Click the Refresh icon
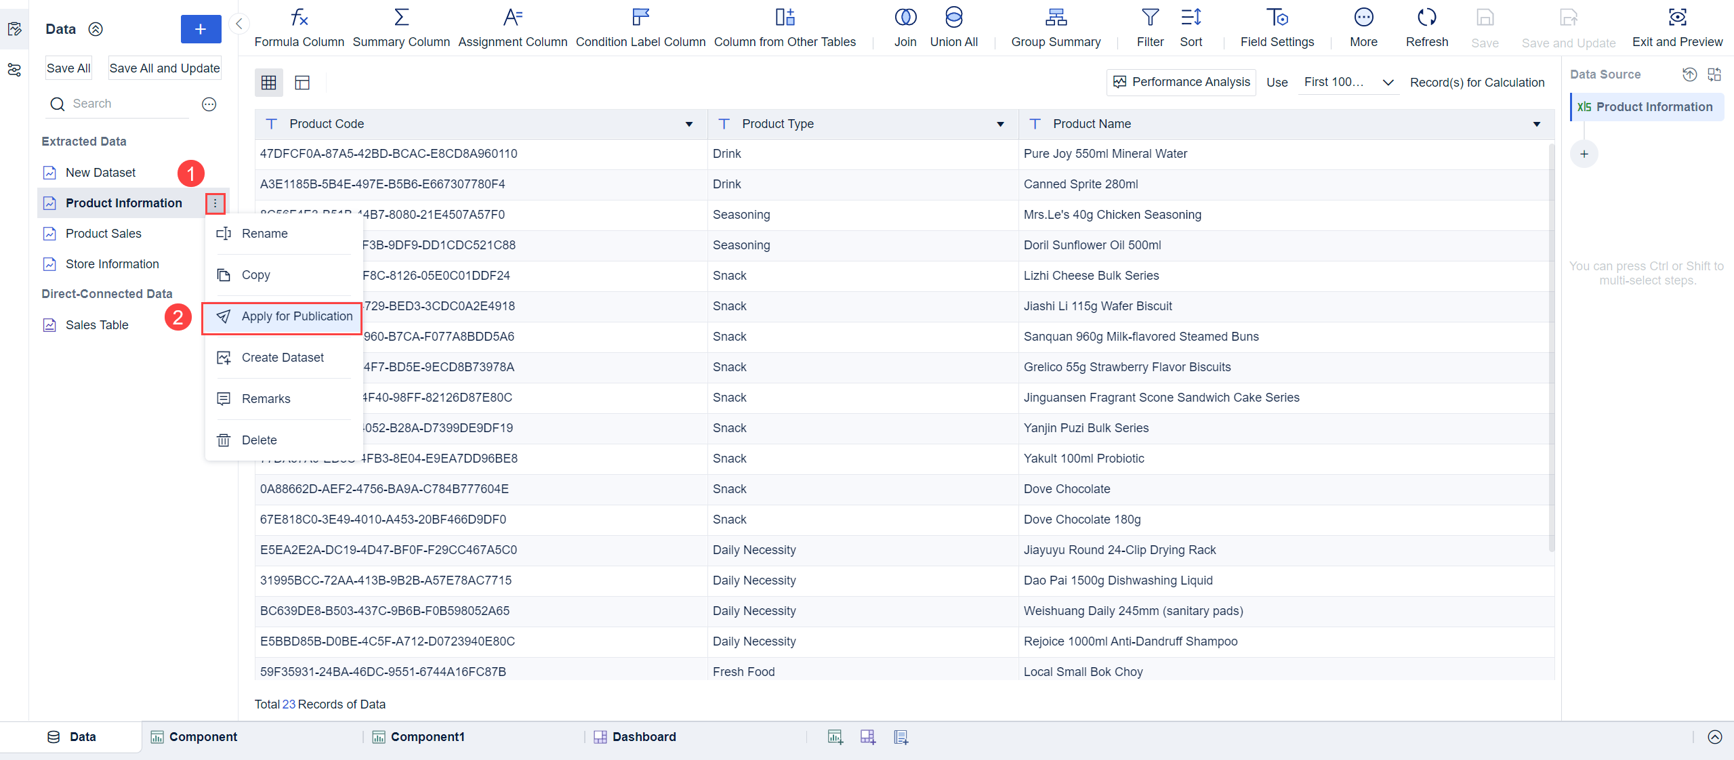 coord(1426,27)
